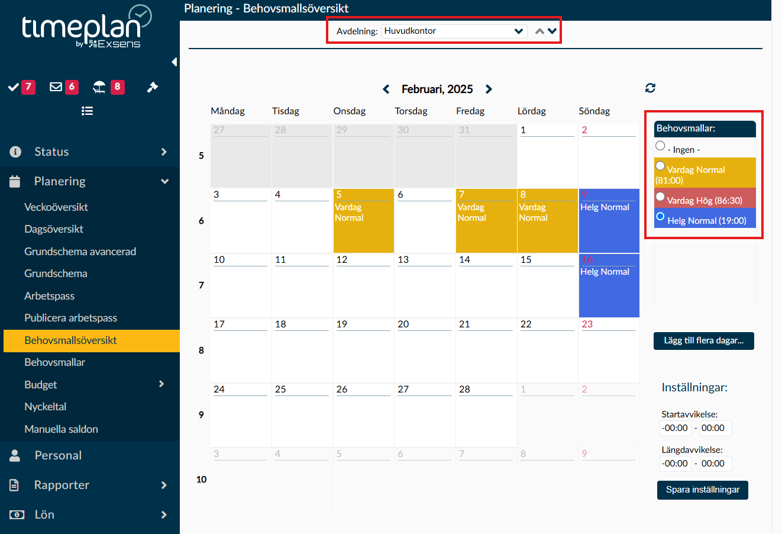Viewport: 782px width, 534px height.
Task: Click the Status info icon
Action: [x=15, y=152]
